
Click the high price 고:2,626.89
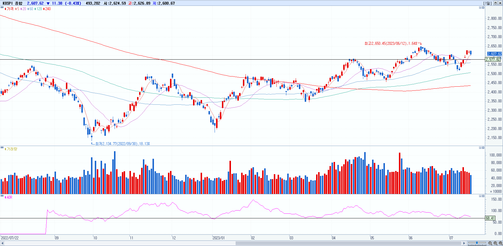pos(139,3)
